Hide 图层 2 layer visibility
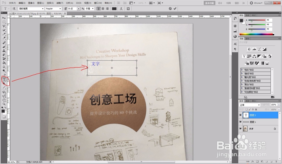Viewport: 282px width, 164px height. [x=241, y=115]
